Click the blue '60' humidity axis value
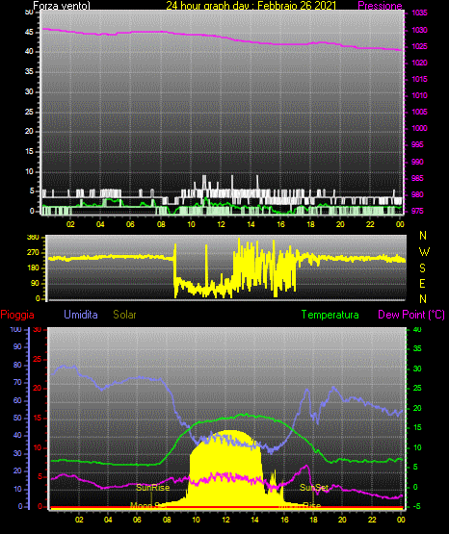The height and width of the screenshot is (534, 449). click(x=17, y=400)
